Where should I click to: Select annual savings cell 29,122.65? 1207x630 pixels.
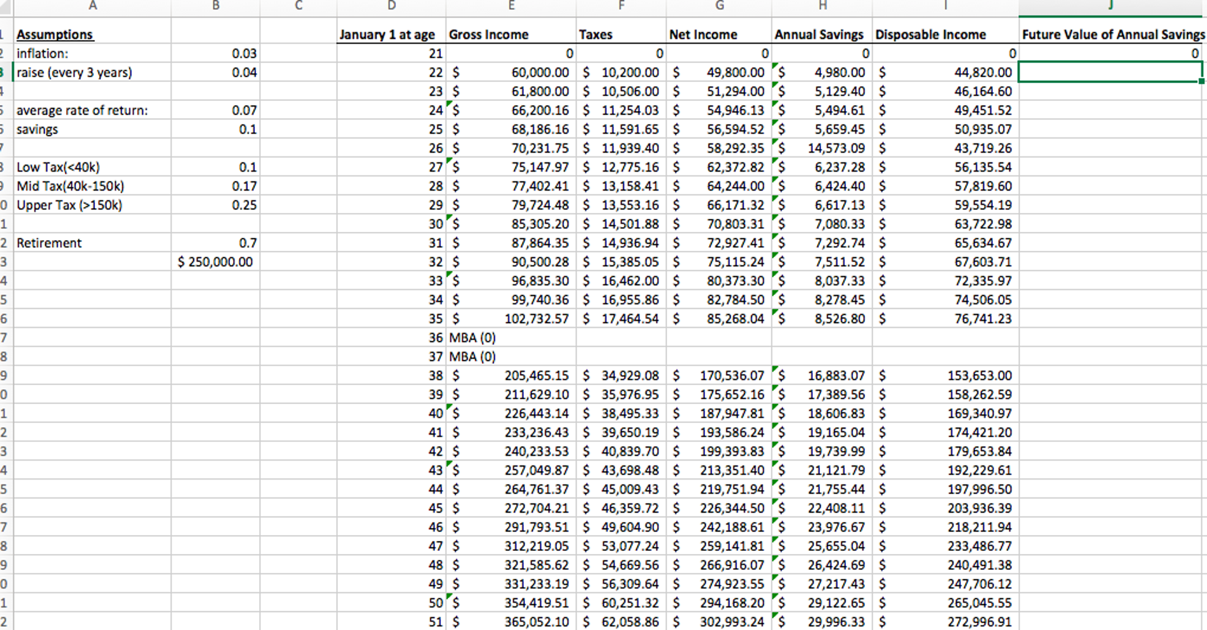(822, 602)
